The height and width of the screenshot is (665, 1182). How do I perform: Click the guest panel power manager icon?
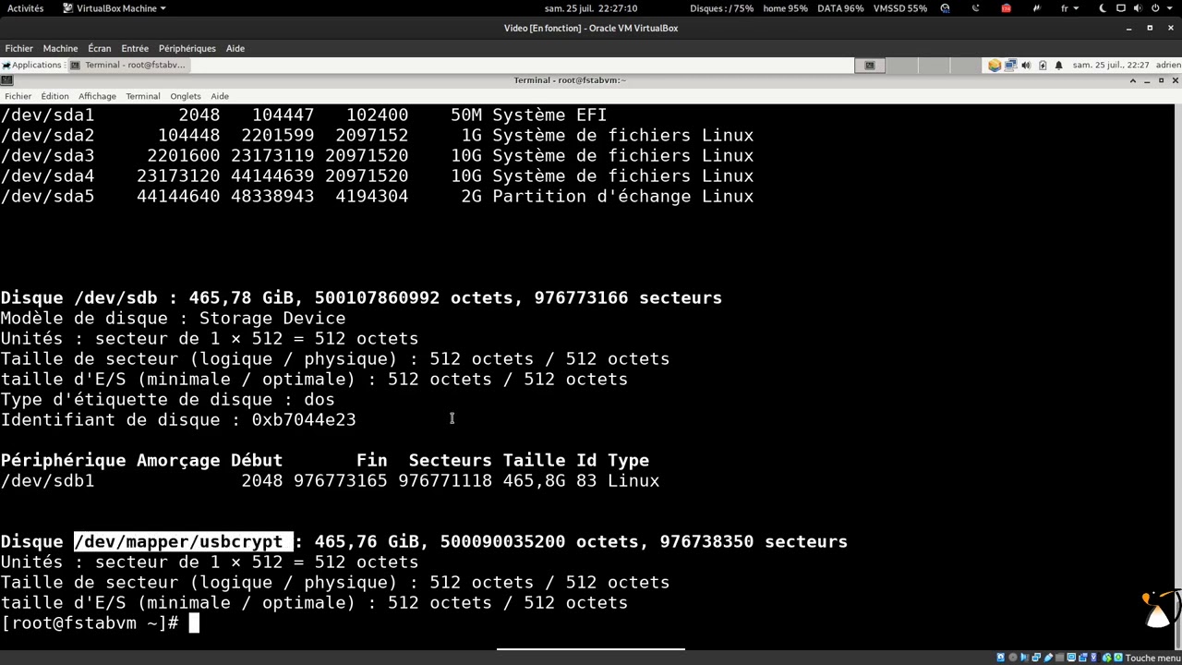tap(1043, 65)
